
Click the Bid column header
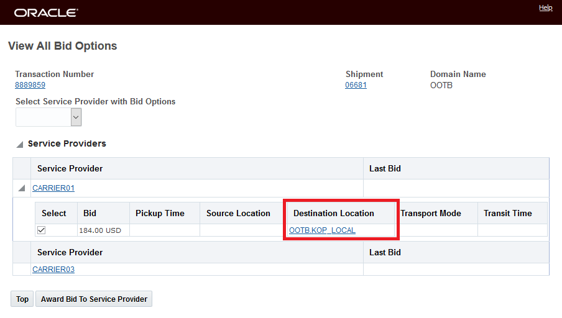coord(90,213)
